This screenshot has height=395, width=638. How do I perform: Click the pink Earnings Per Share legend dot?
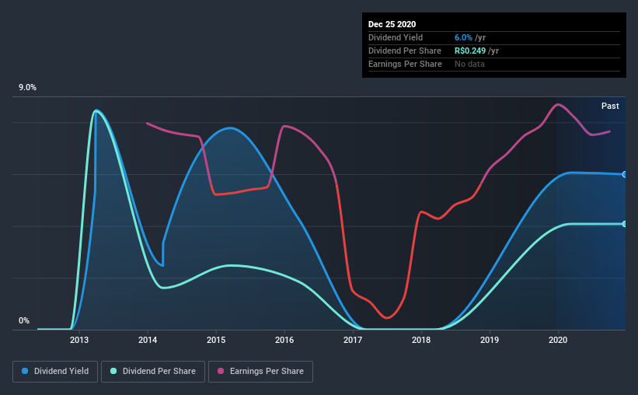click(x=221, y=371)
